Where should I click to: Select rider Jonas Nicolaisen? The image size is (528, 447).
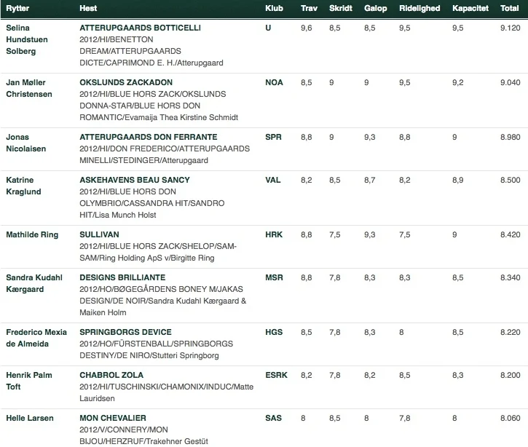click(x=26, y=143)
